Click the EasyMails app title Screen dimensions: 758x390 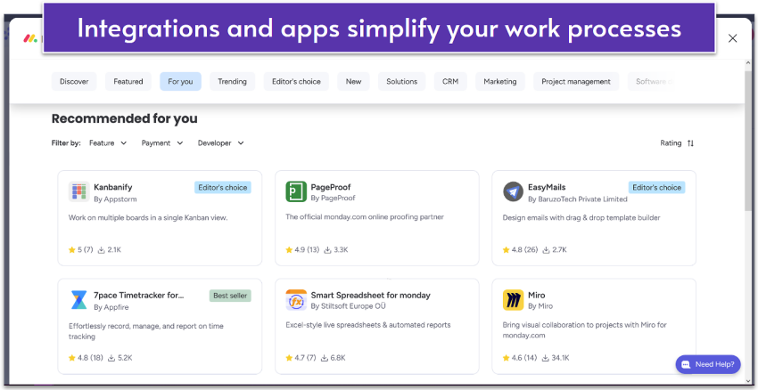547,187
